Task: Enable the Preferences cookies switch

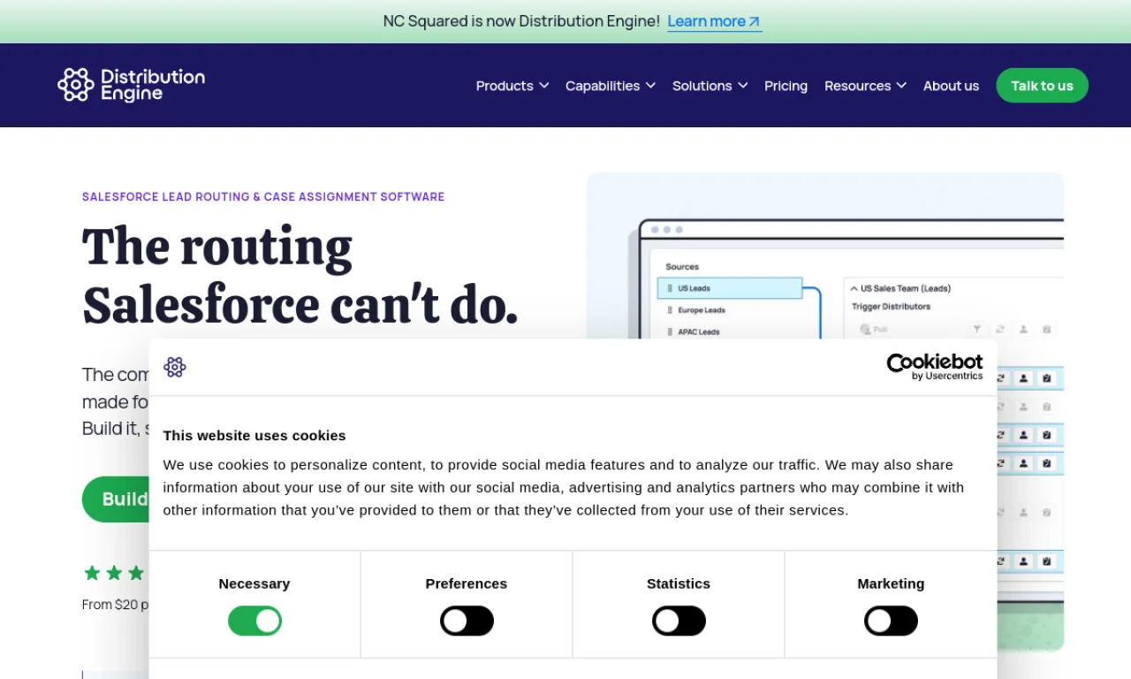Action: pyautogui.click(x=467, y=621)
